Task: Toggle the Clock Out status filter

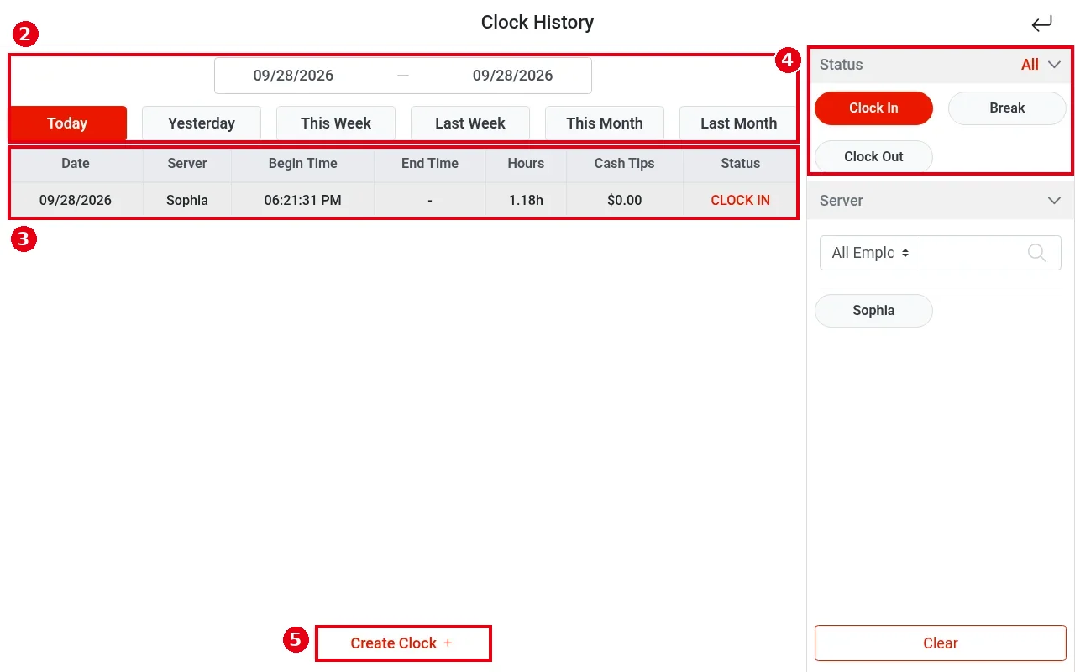Action: [873, 156]
